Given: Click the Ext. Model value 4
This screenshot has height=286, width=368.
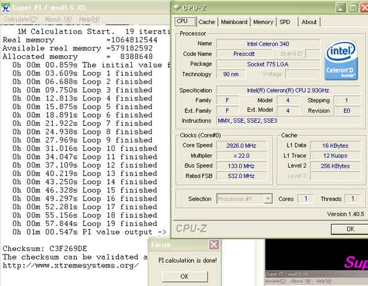Looking at the screenshot, I should [288, 111].
